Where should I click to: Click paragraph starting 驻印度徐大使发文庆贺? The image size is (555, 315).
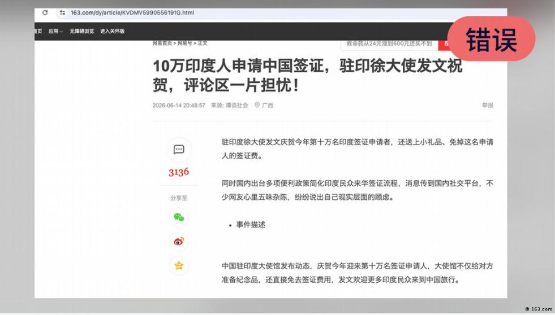(x=358, y=148)
